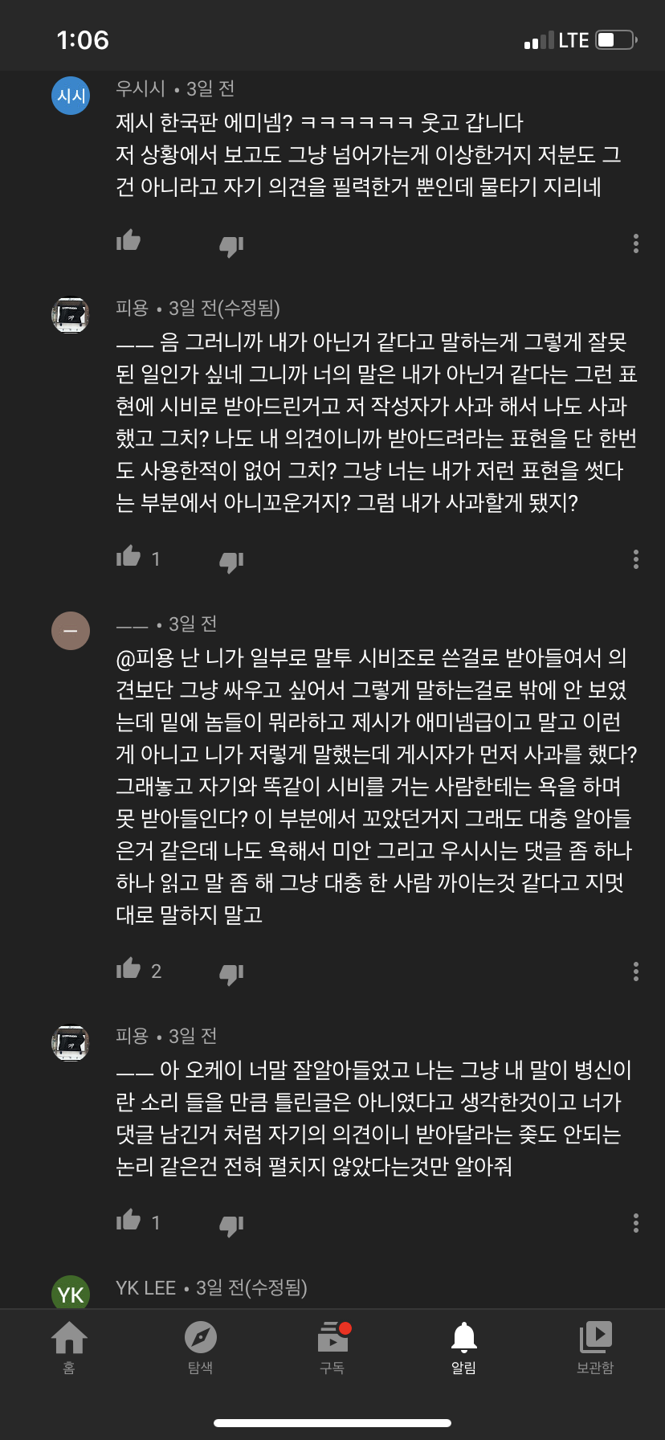665x1440 pixels.
Task: Like 피용's last comment about 오케이
Action: (129, 1221)
